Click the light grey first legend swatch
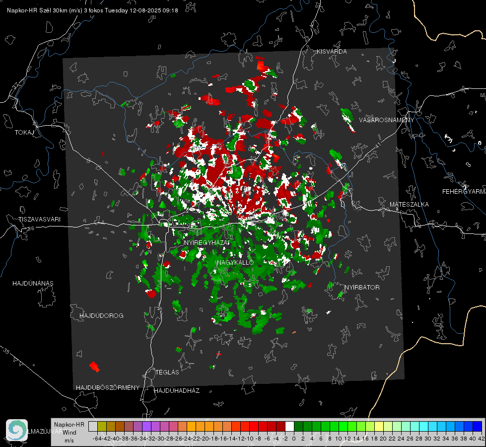 click(93, 426)
